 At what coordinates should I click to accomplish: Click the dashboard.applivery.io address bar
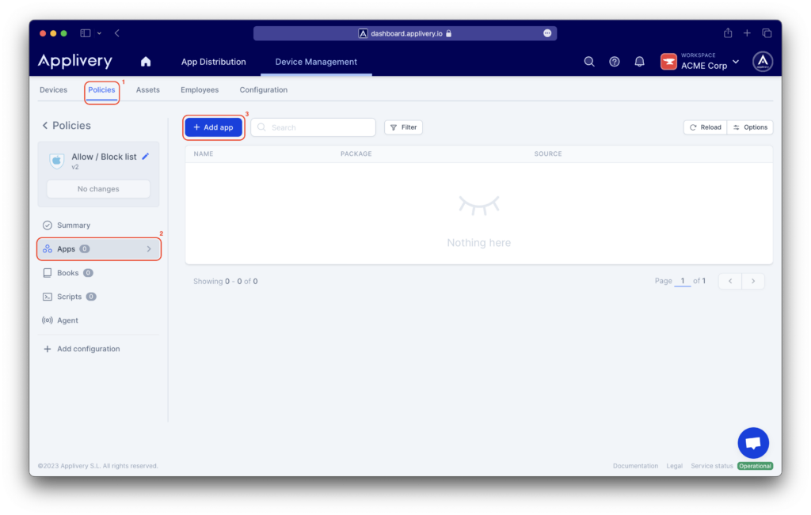click(x=405, y=33)
